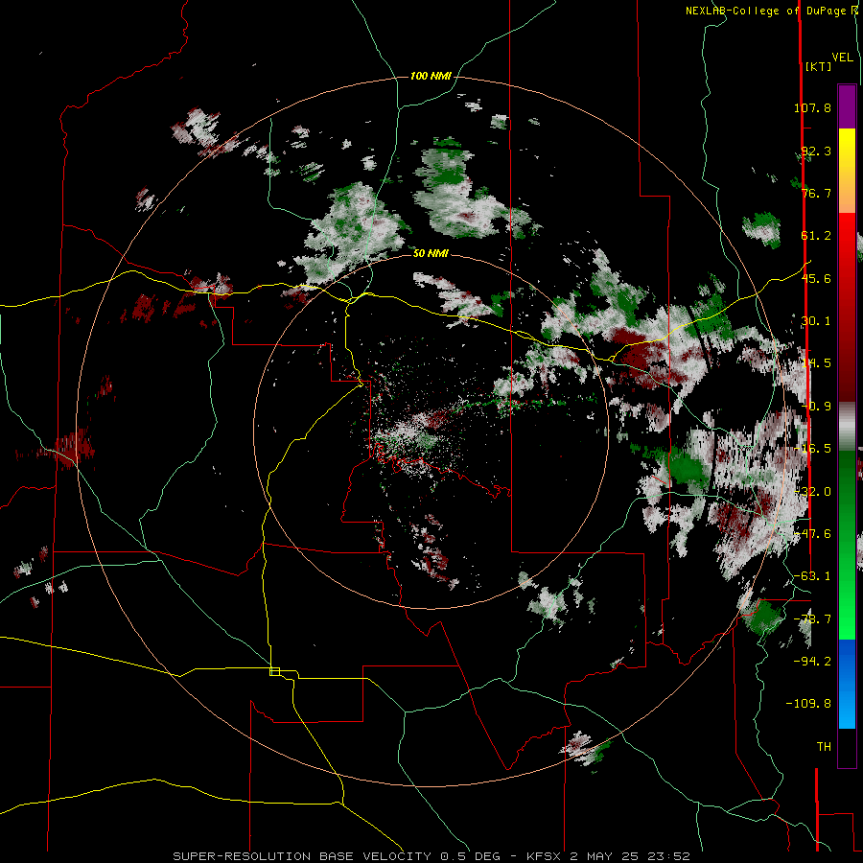
Task: Click the 50 NMI range ring label
Action: 431,253
